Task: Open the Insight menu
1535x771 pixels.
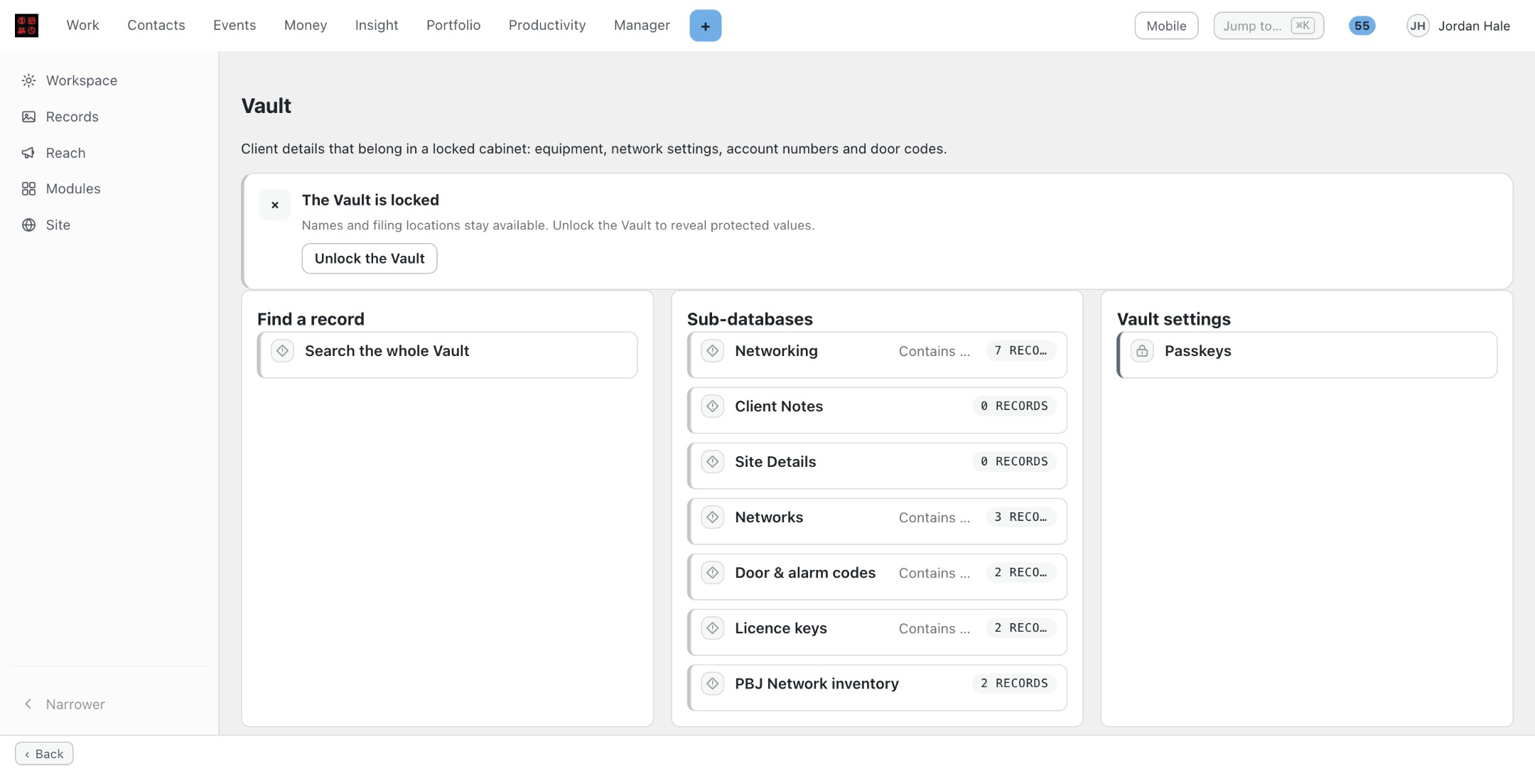Action: point(377,25)
